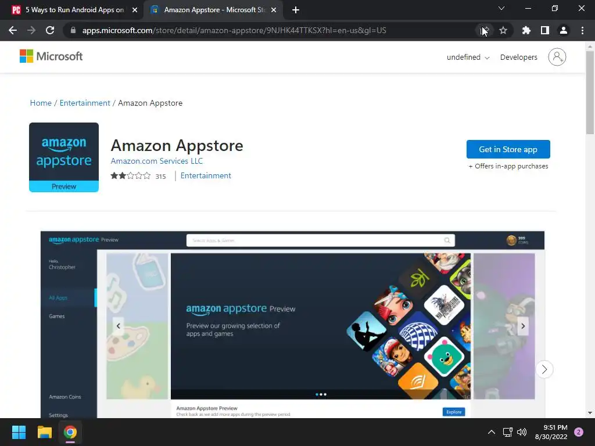Screen dimensions: 595x446
Task: Open the Windows Start menu
Action: [x=19, y=432]
